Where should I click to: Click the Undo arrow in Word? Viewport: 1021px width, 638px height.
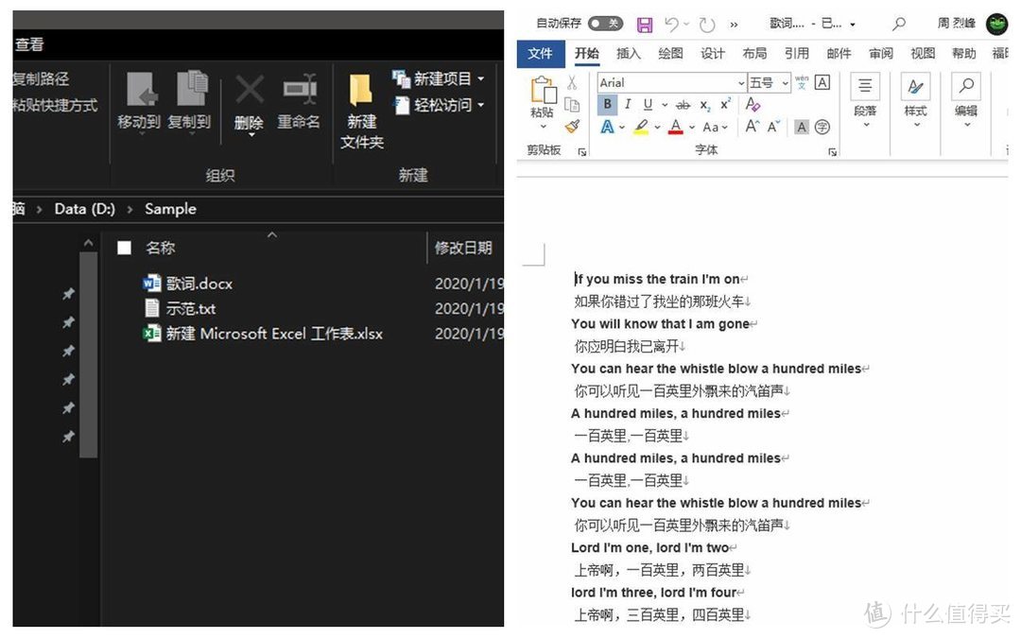pyautogui.click(x=672, y=24)
